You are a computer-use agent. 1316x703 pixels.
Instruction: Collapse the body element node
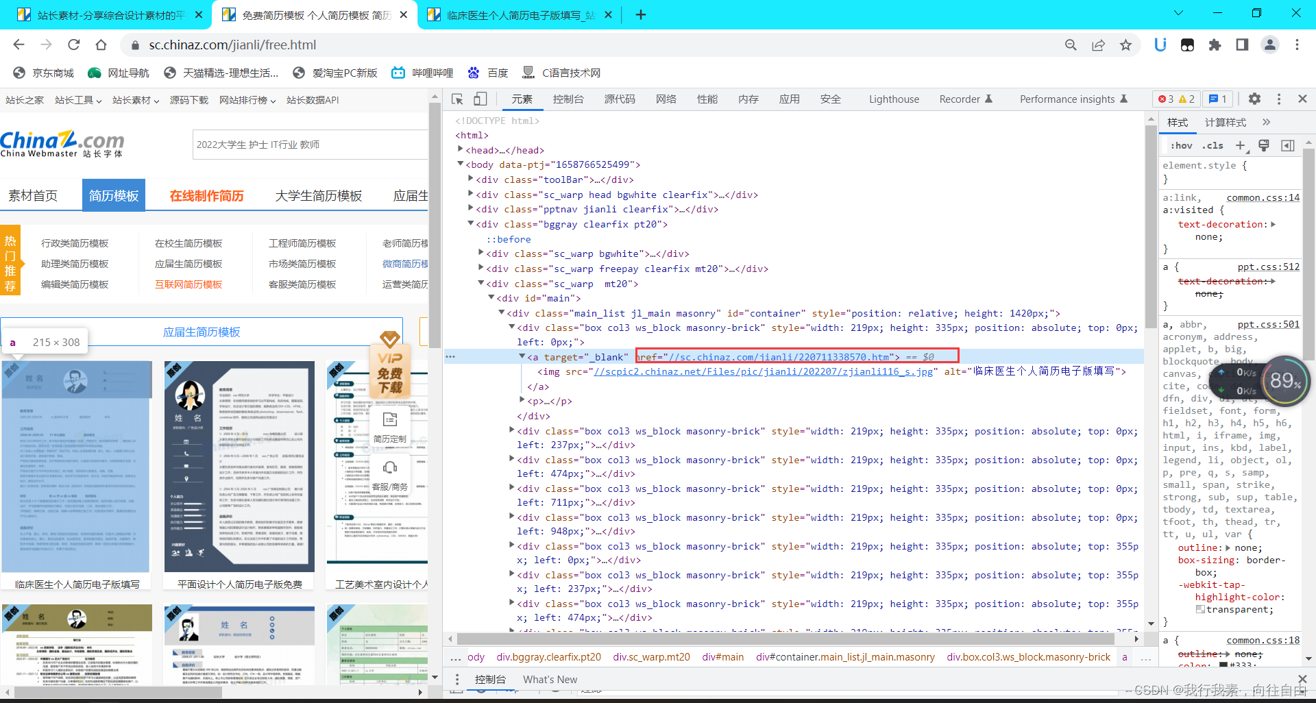[x=461, y=164]
